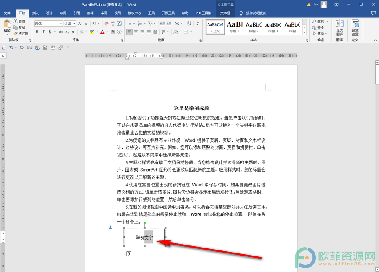Viewport: 379px width, 272px height.
Task: Toggle underline formatting
Action: 50,32
